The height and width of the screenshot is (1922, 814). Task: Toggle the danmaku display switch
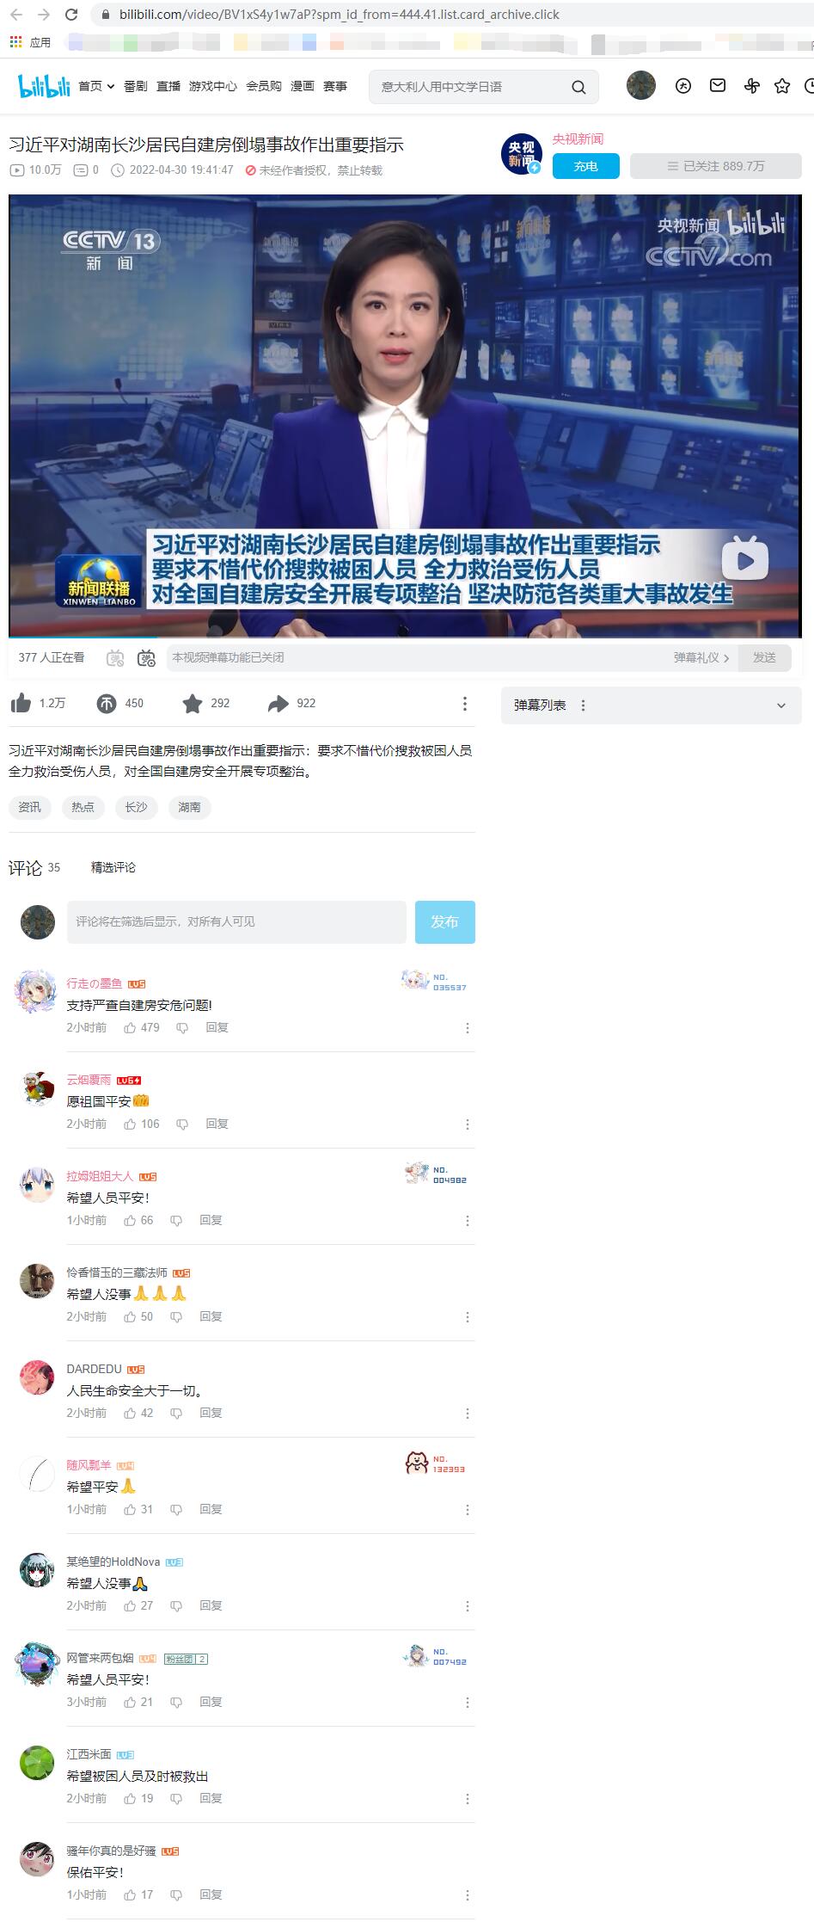[115, 657]
